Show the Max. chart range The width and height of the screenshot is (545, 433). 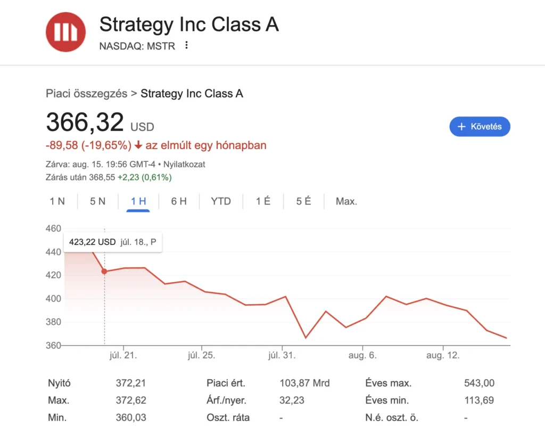coord(346,201)
